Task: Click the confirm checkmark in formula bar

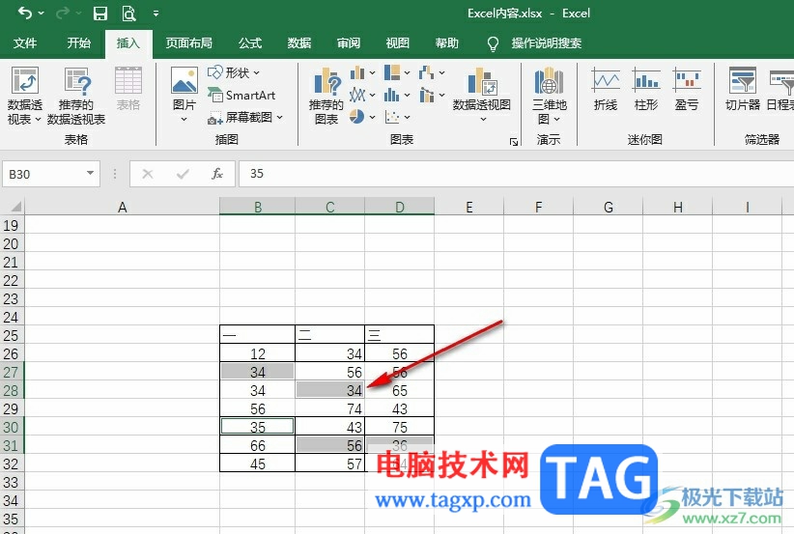Action: [183, 174]
